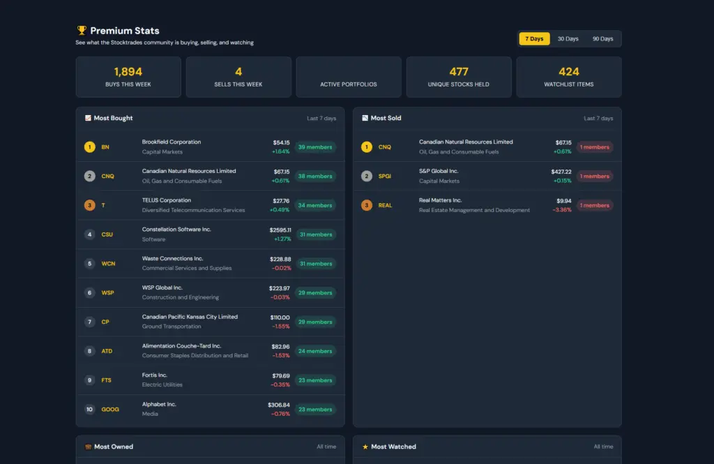The image size is (714, 464).
Task: Click the briefcase icon next to Most Owned
Action: point(87,447)
